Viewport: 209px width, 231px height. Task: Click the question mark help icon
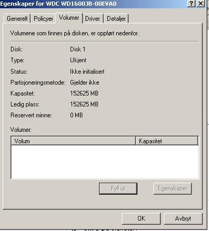(191, 4)
